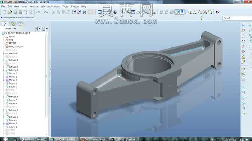Viewport: 252px width, 141px height.
Task: Select Round 1 in the model tree
Action: pos(12,73)
